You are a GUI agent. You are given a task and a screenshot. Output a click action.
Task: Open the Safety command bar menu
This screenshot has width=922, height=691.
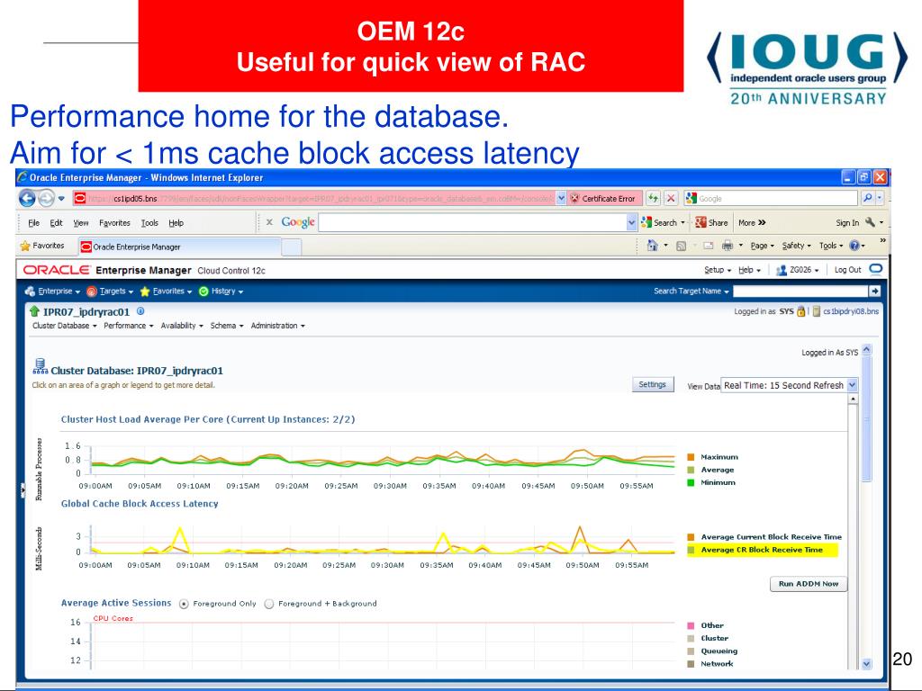[x=796, y=246]
